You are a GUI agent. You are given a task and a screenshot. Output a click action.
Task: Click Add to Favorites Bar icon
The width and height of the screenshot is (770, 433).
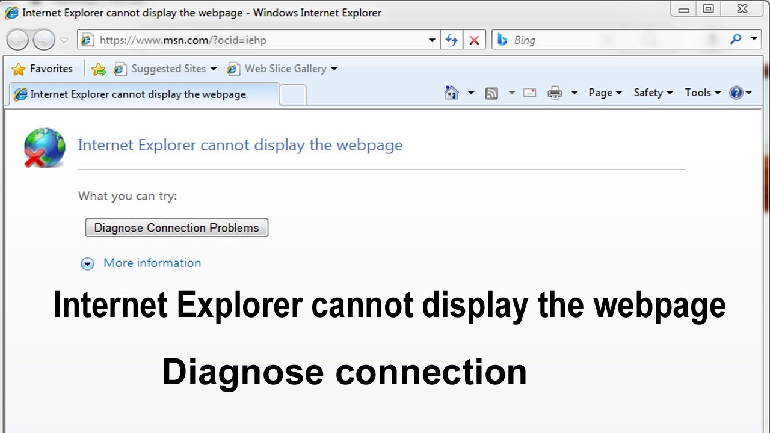point(99,69)
